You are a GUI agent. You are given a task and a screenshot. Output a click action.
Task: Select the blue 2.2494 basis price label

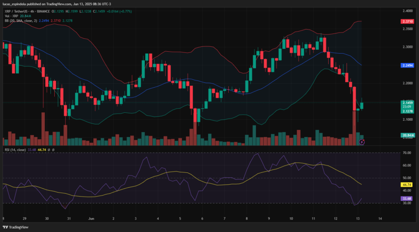tap(407, 66)
